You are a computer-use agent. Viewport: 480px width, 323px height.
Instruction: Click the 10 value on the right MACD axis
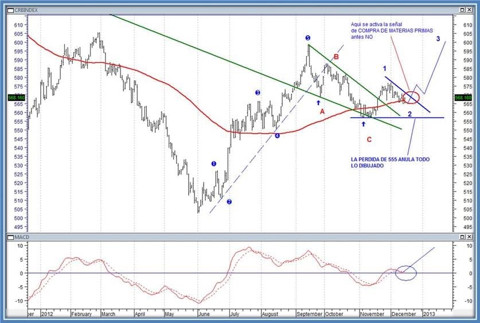point(469,246)
